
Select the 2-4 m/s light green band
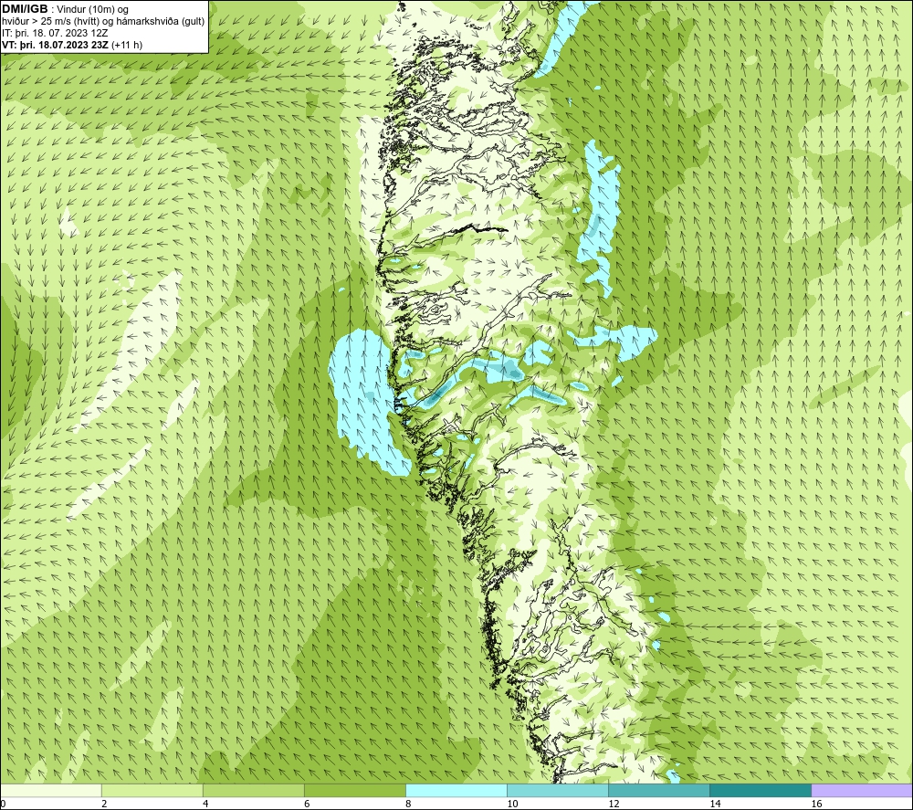coord(152,790)
